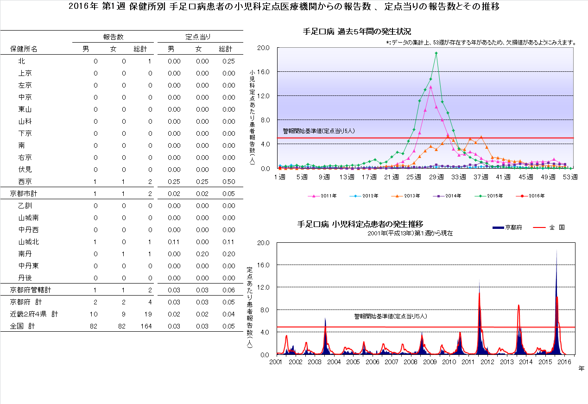Select the 2016年 legend entry

click(x=530, y=196)
